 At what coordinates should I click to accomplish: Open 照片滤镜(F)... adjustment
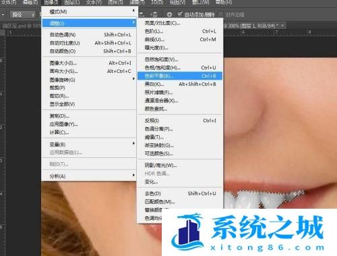click(180, 93)
